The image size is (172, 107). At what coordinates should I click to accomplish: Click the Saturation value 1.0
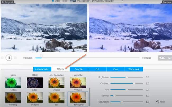click(147, 102)
